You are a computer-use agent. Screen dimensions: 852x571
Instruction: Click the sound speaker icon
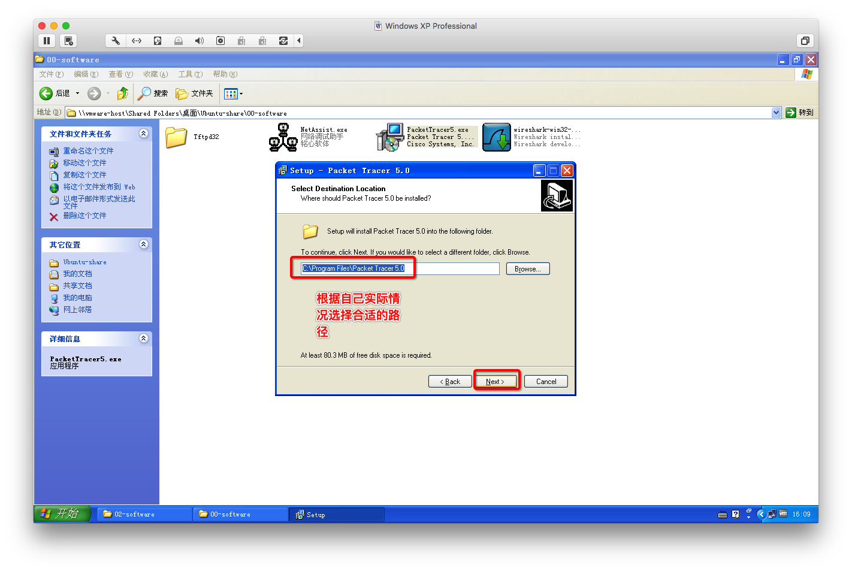point(200,41)
